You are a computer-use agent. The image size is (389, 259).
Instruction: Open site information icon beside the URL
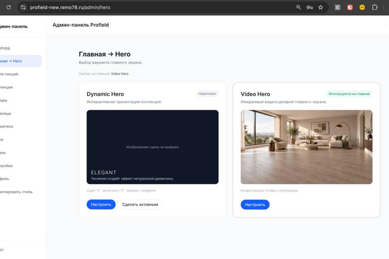[x=23, y=7]
